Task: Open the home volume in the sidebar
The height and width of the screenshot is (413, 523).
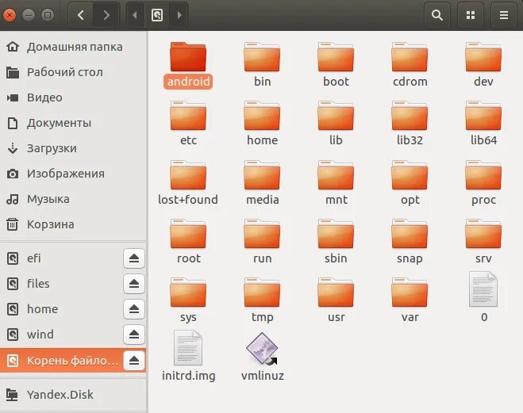Action: tap(60, 308)
